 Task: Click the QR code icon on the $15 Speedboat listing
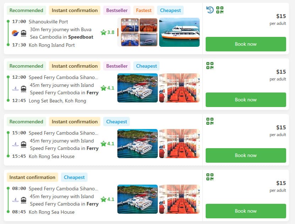click(x=220, y=10)
